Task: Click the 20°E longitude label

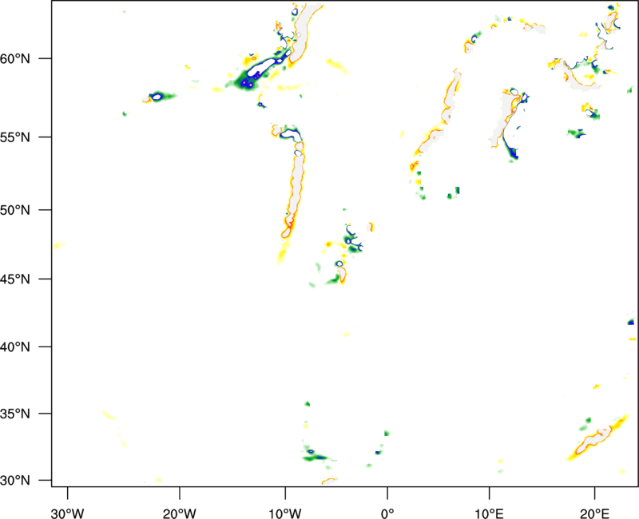Action: pyautogui.click(x=594, y=513)
